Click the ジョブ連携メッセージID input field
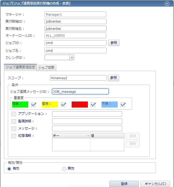 [80, 92]
